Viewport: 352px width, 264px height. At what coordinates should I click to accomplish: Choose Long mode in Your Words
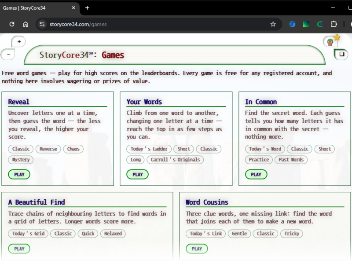[136, 160]
